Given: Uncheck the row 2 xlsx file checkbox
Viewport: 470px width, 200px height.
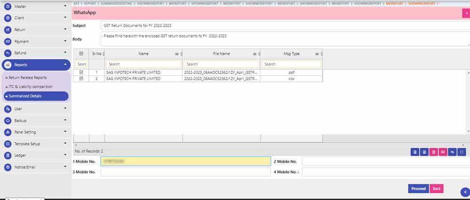Looking at the screenshot, I should tap(81, 79).
